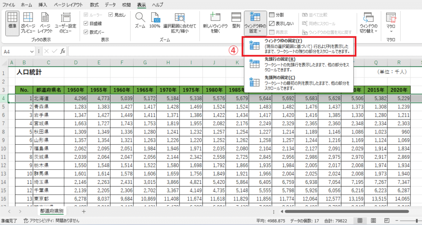Click status bar page break preview icon

387,221
